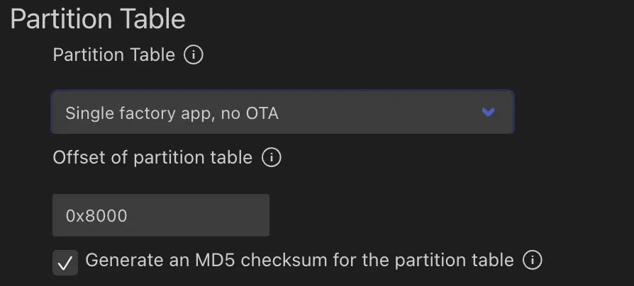Click the info icon beside Partition Table label
This screenshot has height=286, width=634.
tap(194, 55)
